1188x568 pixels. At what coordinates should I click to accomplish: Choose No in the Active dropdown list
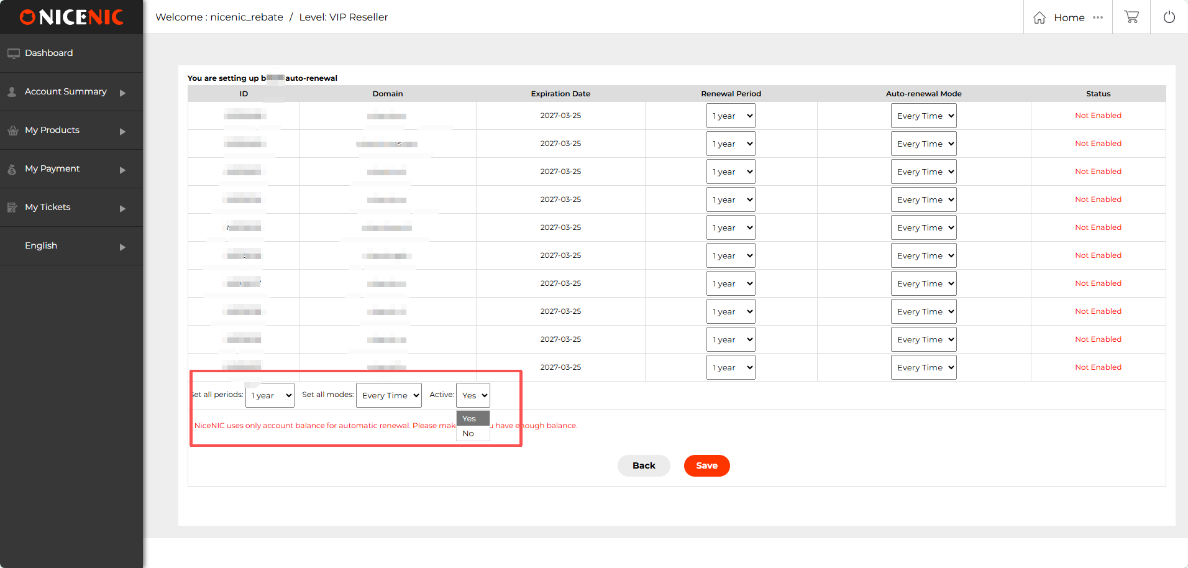[x=473, y=434]
